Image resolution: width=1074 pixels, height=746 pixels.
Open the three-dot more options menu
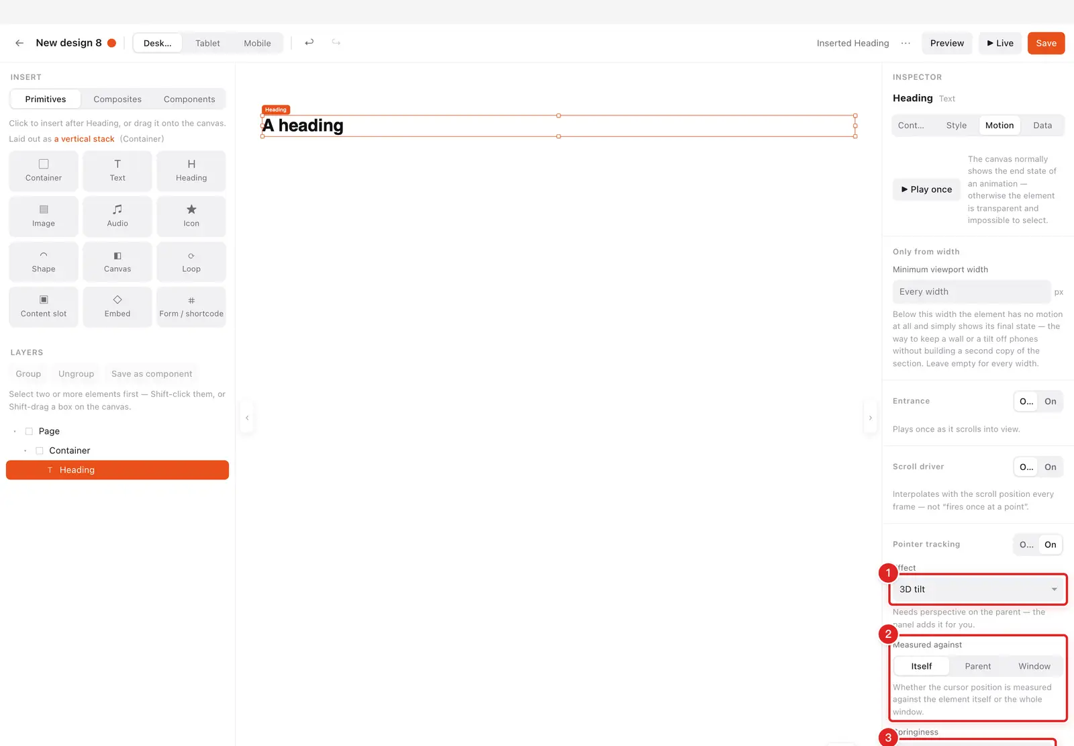tap(906, 43)
